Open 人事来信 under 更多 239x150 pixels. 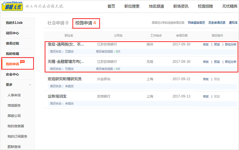coord(14,95)
